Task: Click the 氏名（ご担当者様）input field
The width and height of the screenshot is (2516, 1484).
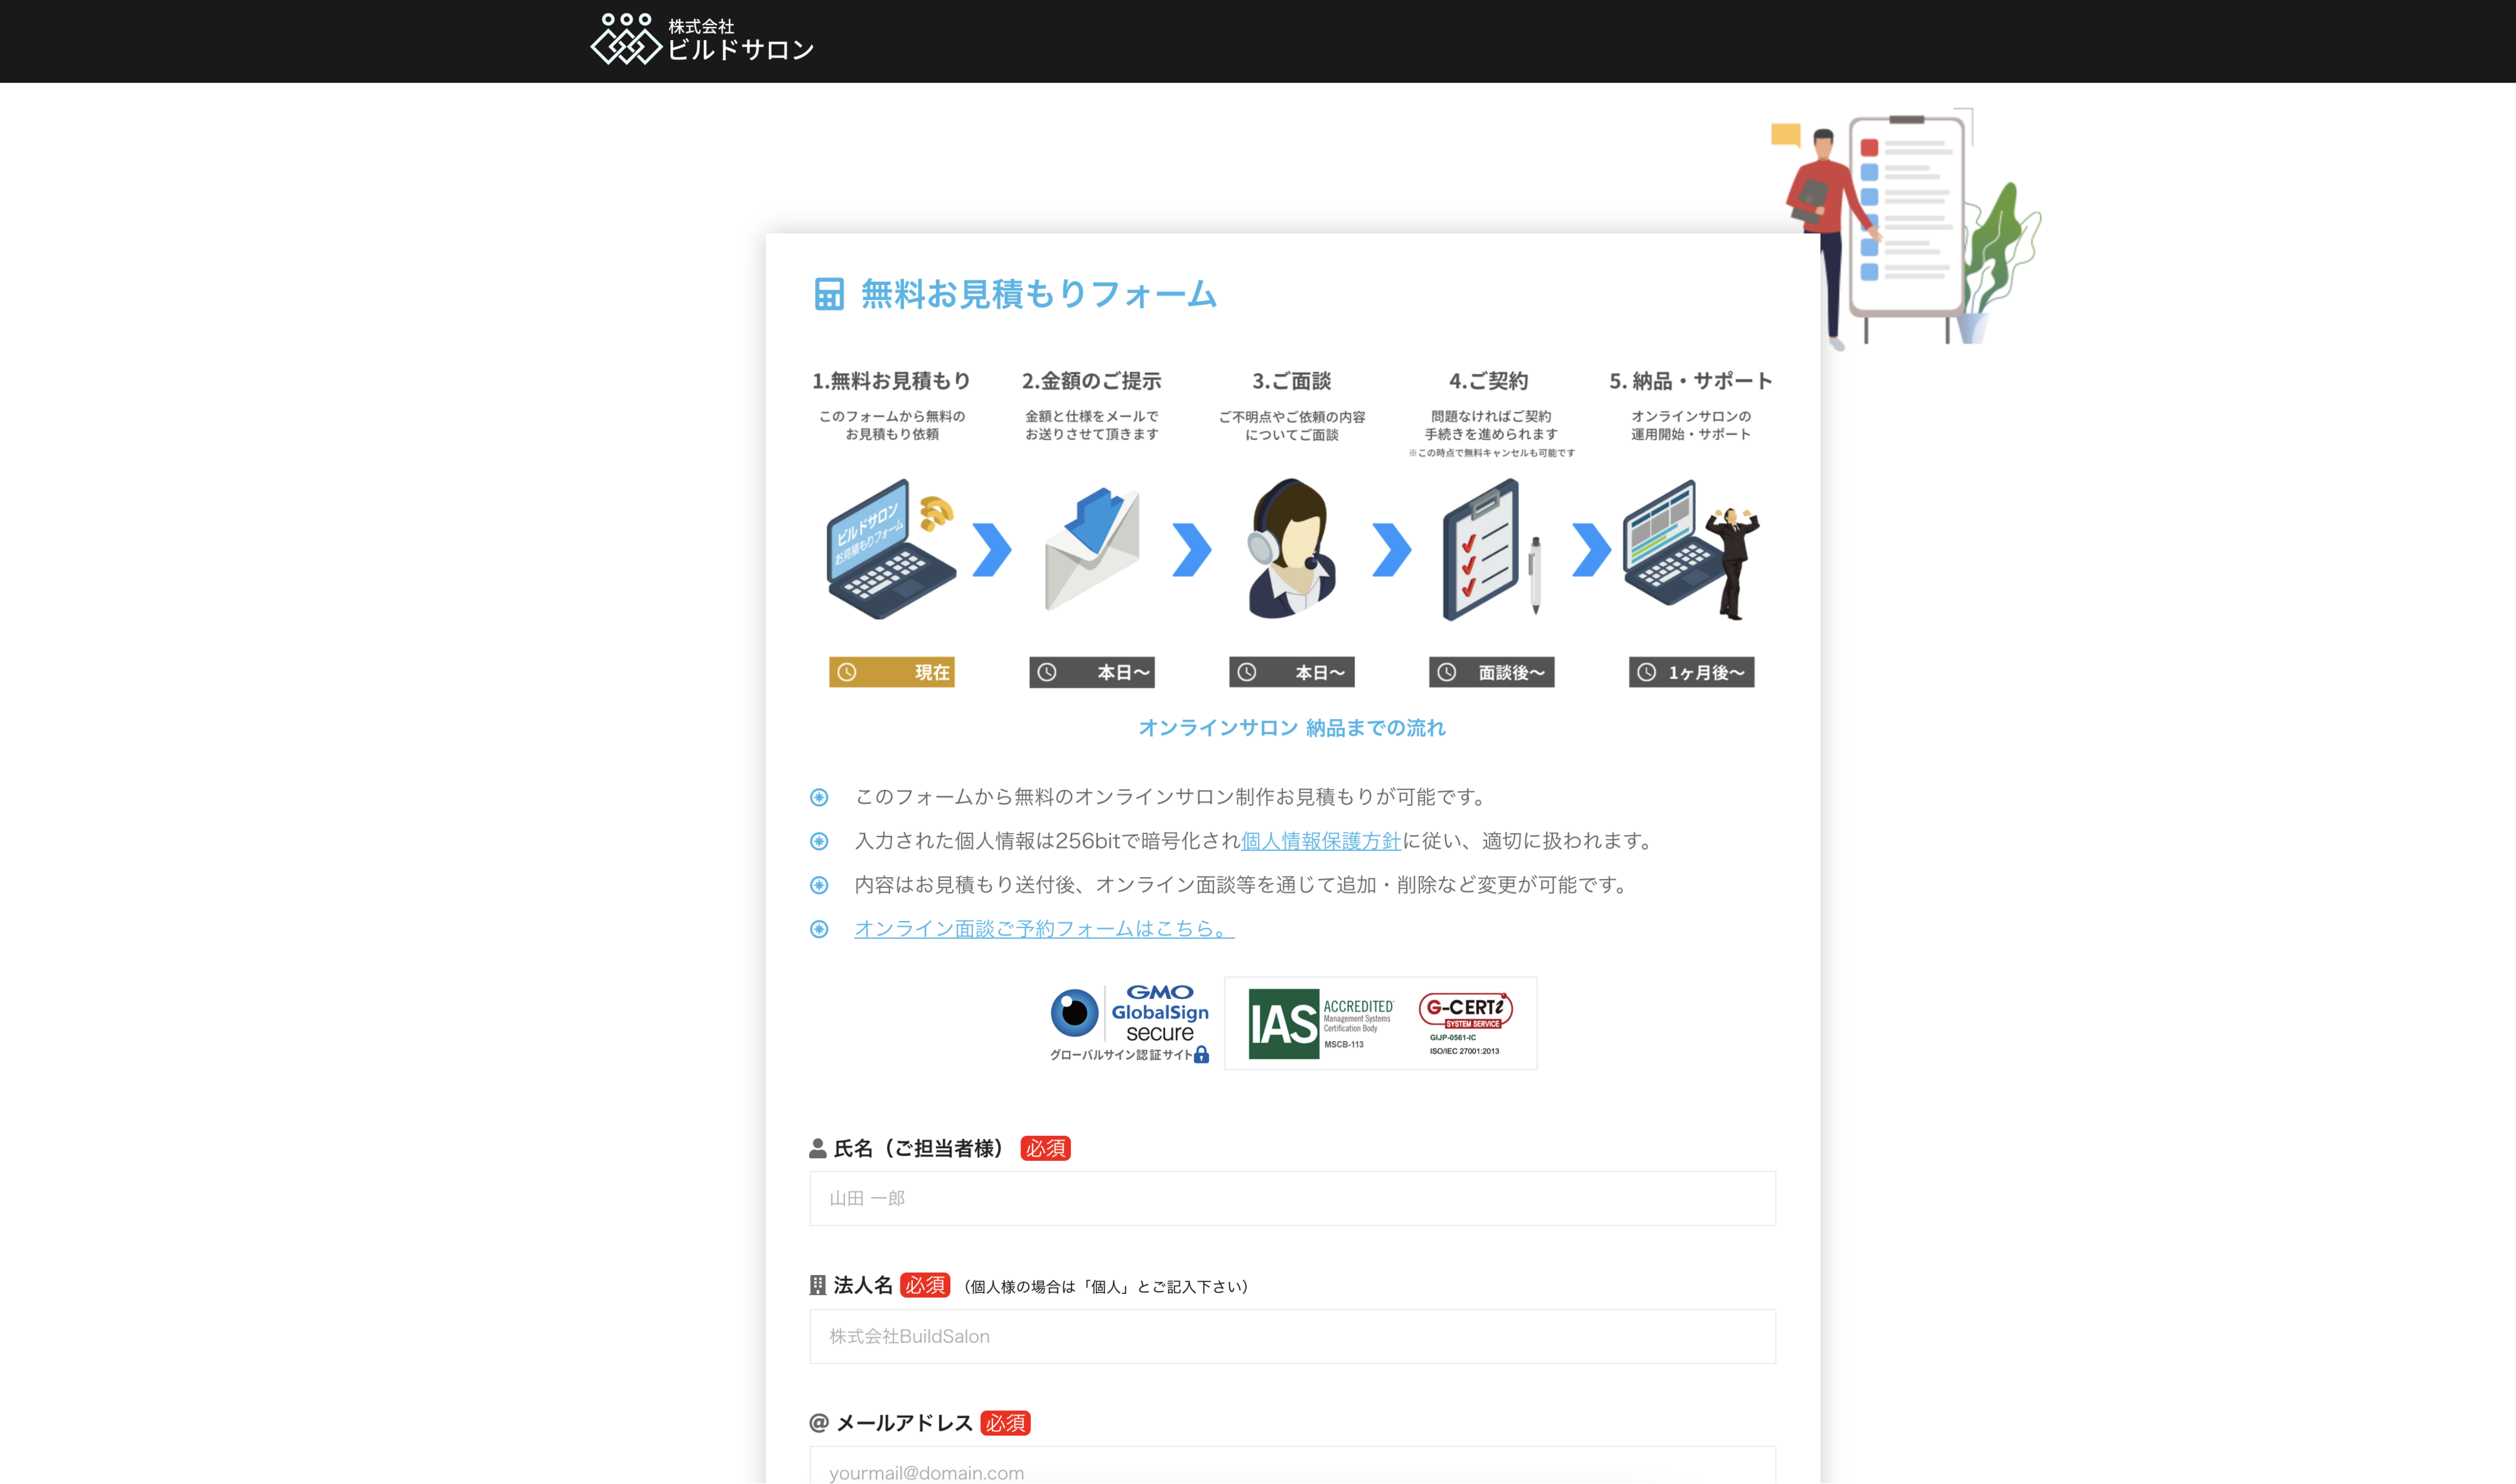Action: click(1292, 1197)
